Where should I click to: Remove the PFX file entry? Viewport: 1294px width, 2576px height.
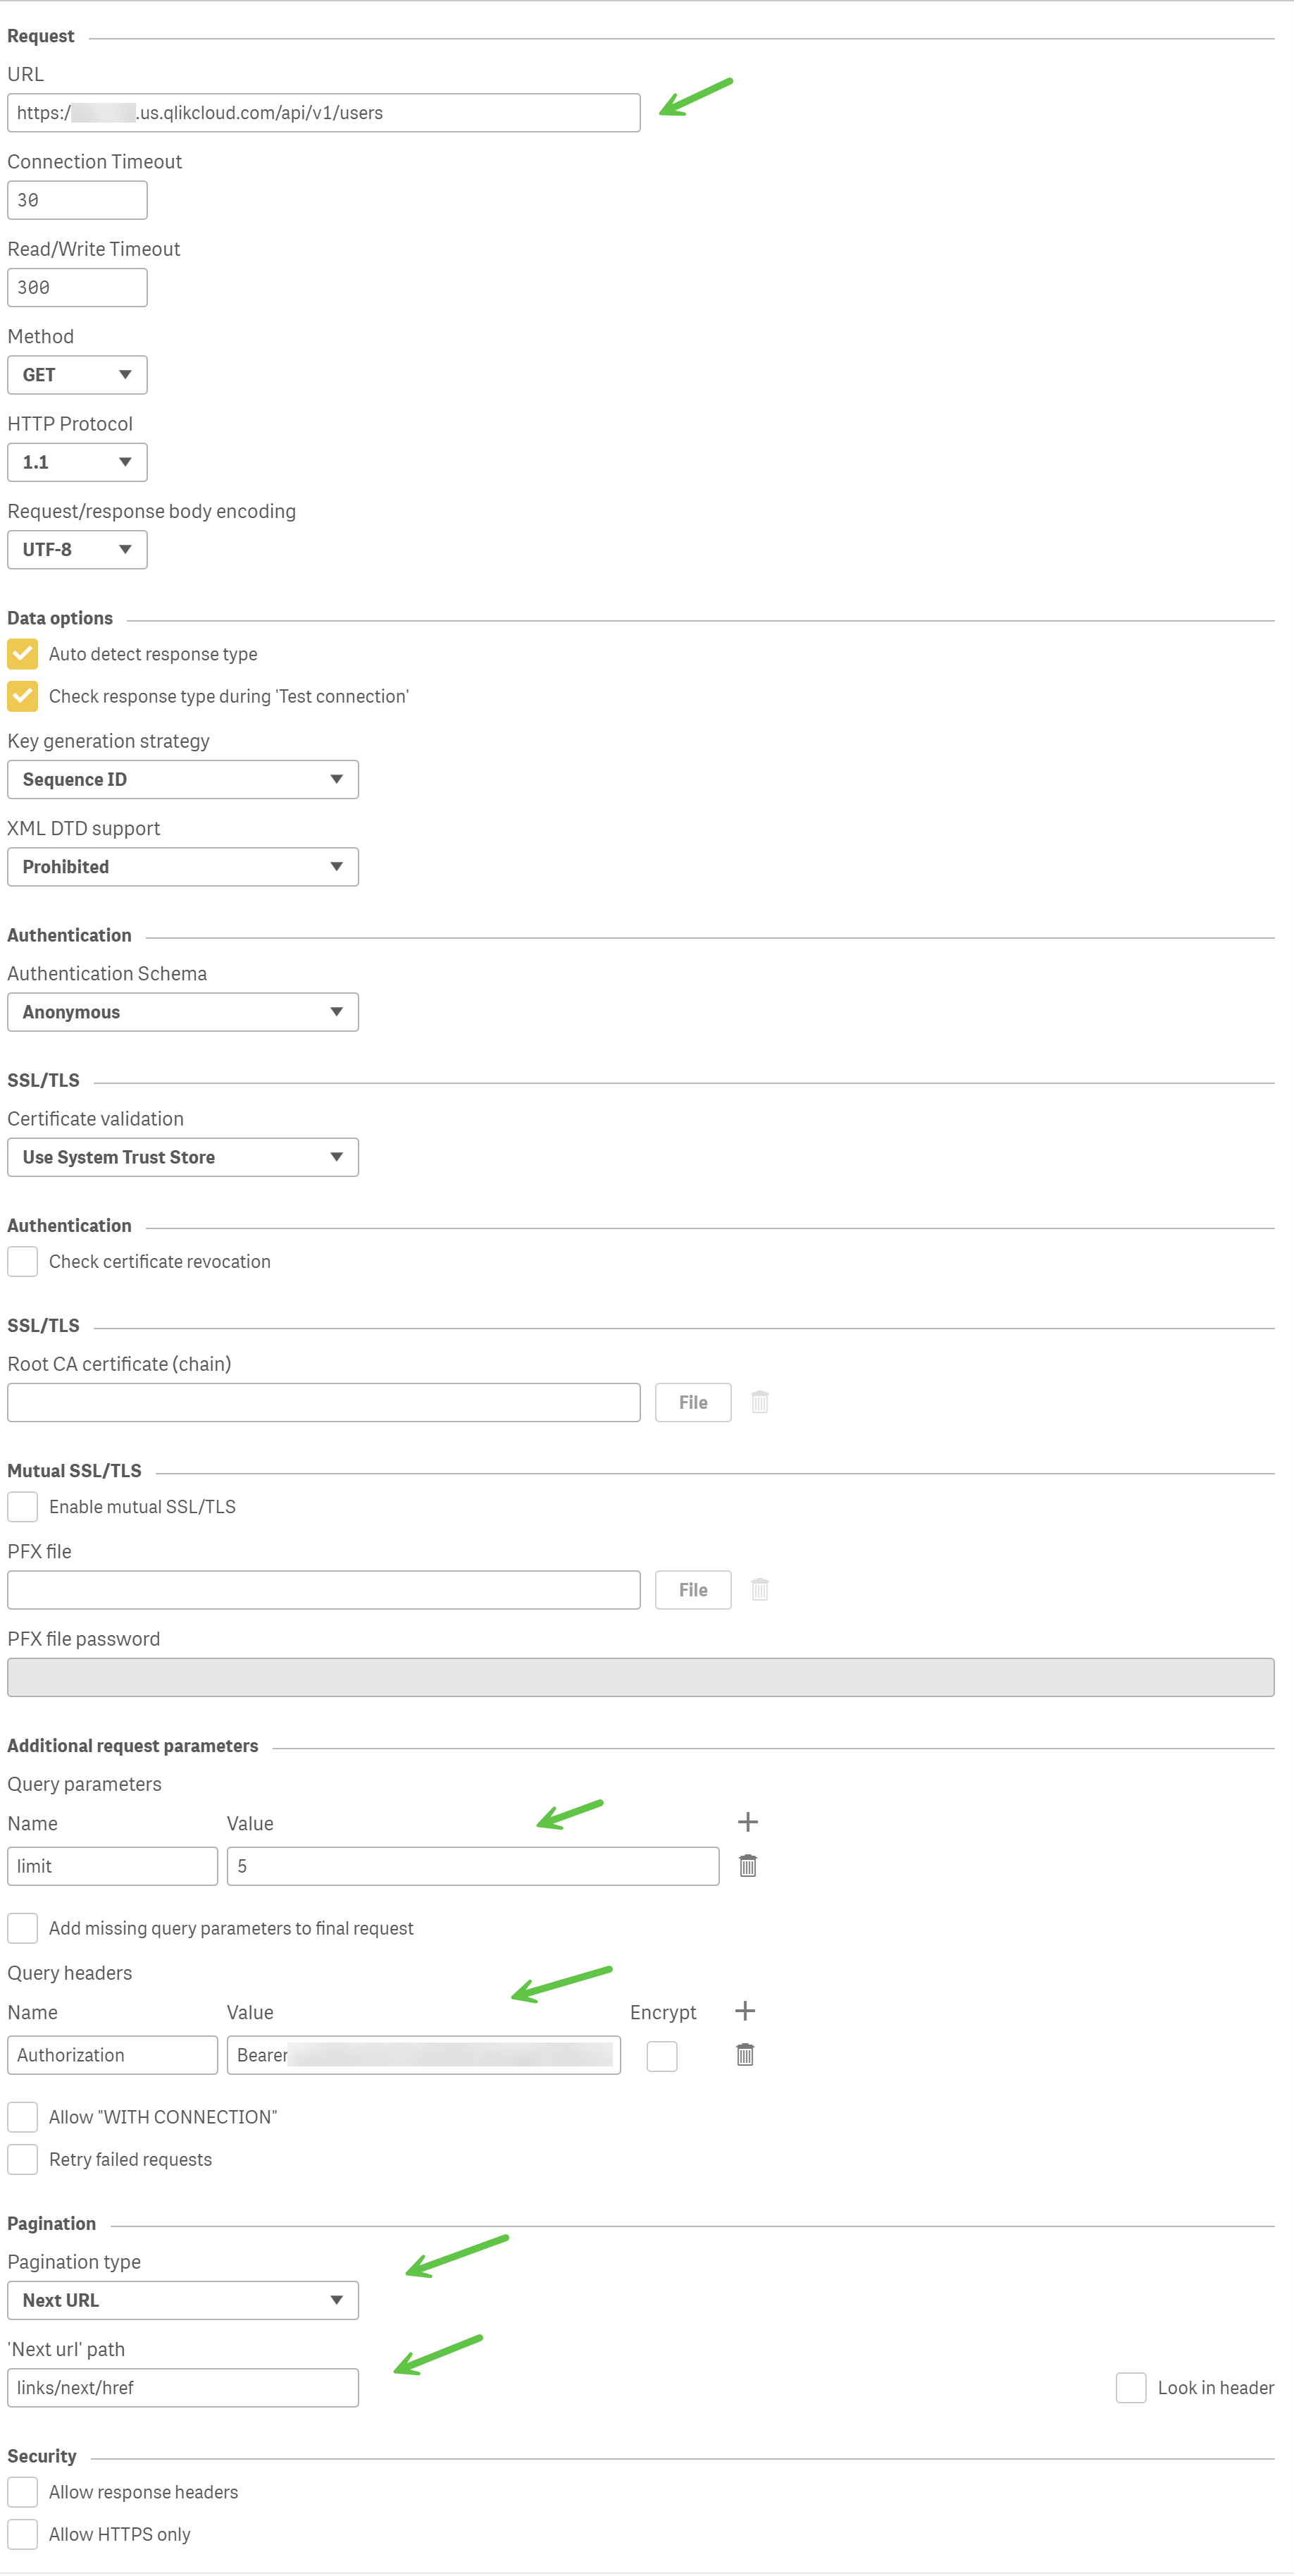[x=759, y=1590]
